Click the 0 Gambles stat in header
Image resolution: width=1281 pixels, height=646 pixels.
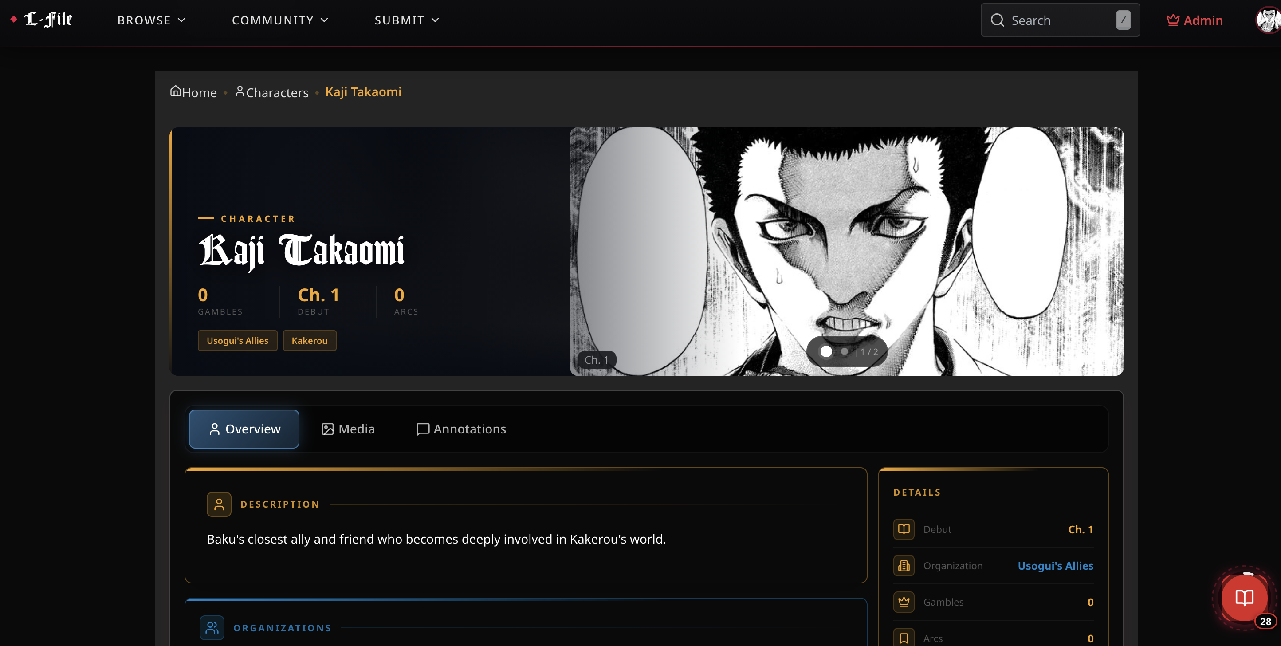pos(220,301)
